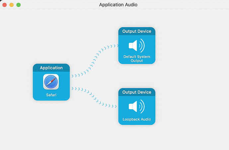Click empty canvas directly below the Safari block
Screen dimensions: 229x150
51,123
